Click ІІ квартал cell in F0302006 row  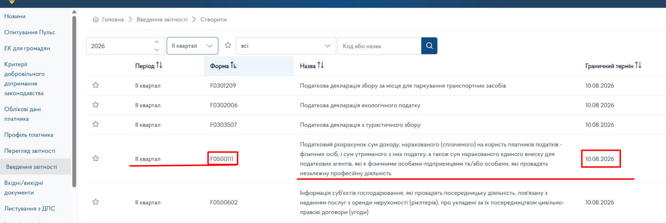pyautogui.click(x=148, y=105)
